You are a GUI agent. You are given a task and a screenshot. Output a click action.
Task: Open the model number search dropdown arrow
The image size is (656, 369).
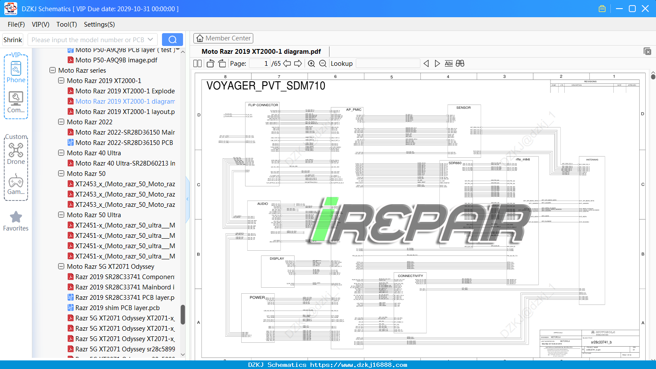click(150, 40)
